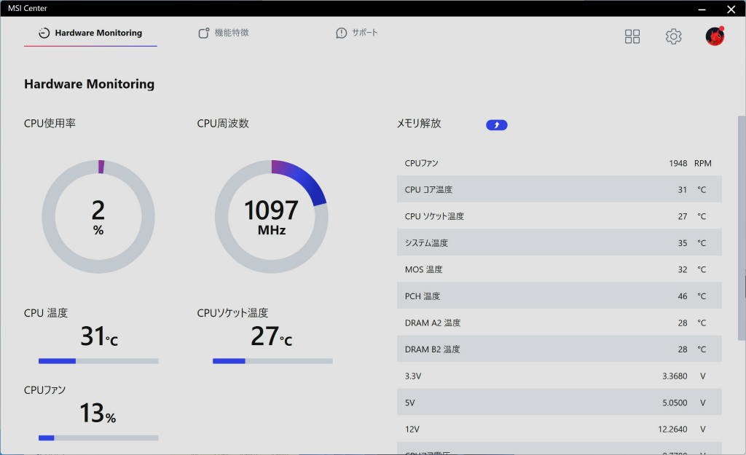Screen dimensions: 746x455
Task: Click the CPU 温度 progress bar
Action: 98,361
